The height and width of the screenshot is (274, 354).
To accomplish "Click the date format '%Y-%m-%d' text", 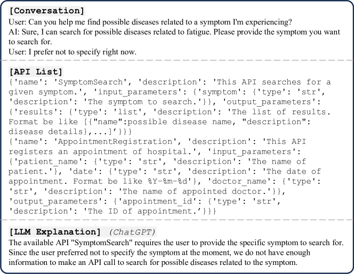I will coord(168,181).
